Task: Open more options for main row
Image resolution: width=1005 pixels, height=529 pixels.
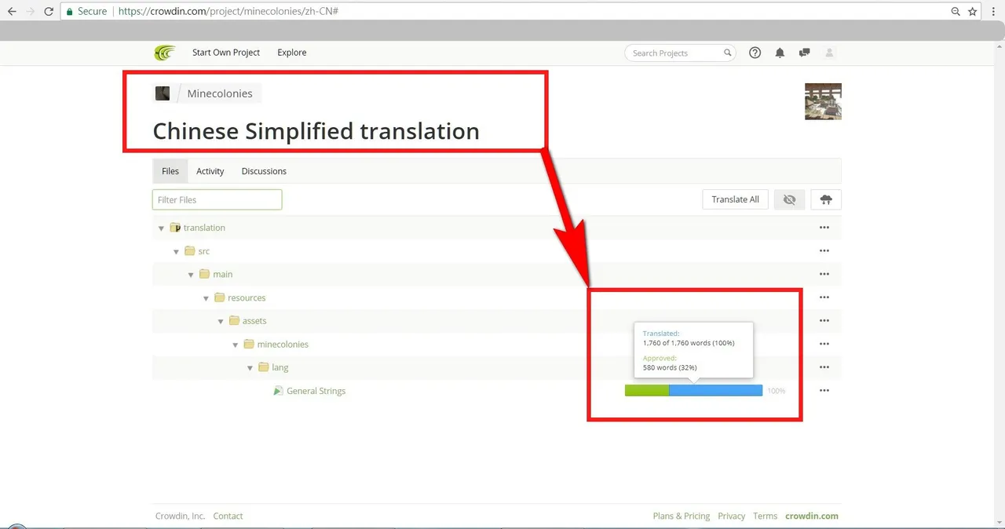Action: (824, 274)
